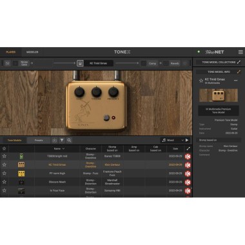The width and height of the screenshot is (245, 245).
Task: Click the filter funnel icon
Action: [x=62, y=141]
